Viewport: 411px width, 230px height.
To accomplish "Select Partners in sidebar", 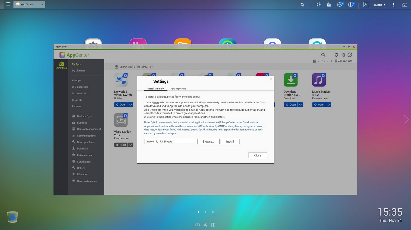I will click(76, 106).
